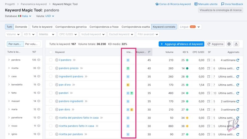Open the Volume filter dropdown
The height and width of the screenshot is (139, 247).
13,34
